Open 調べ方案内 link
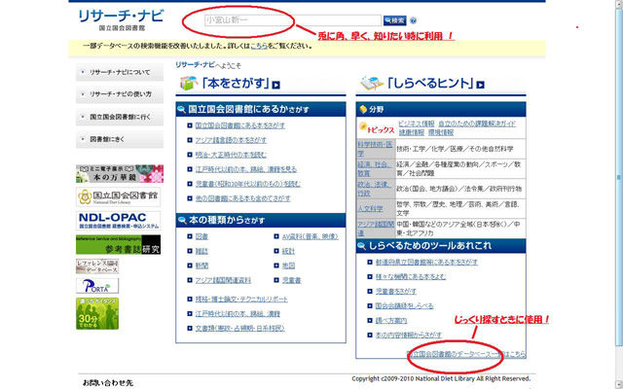 click(391, 321)
